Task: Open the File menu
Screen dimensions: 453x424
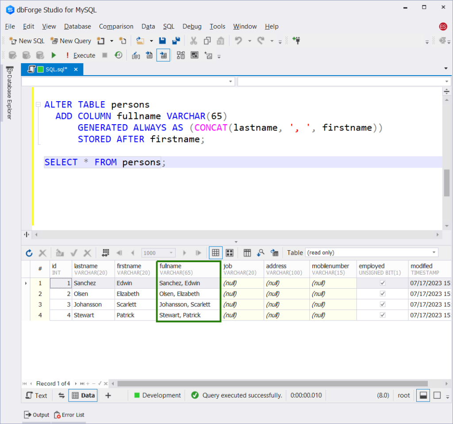Action: [10, 27]
